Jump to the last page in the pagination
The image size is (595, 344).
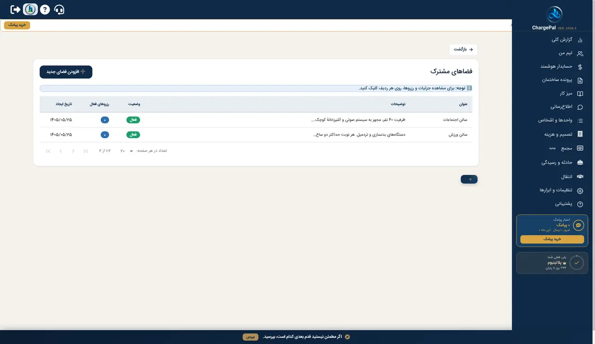[x=48, y=151]
